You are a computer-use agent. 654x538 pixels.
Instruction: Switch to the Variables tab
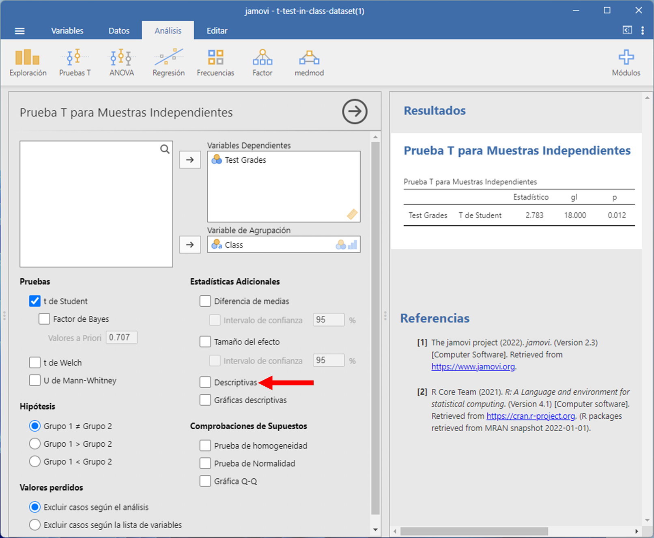[67, 31]
